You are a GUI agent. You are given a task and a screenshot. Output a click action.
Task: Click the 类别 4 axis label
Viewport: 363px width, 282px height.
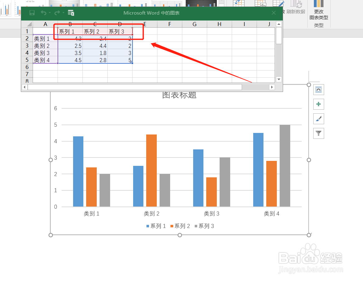[272, 214]
